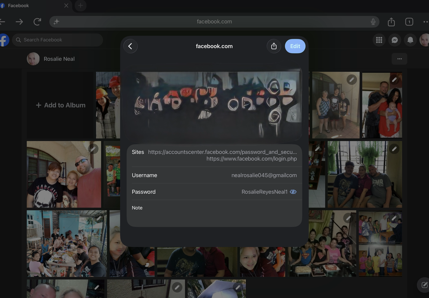Open the Facebook notifications bell
429x298 pixels.
[410, 40]
